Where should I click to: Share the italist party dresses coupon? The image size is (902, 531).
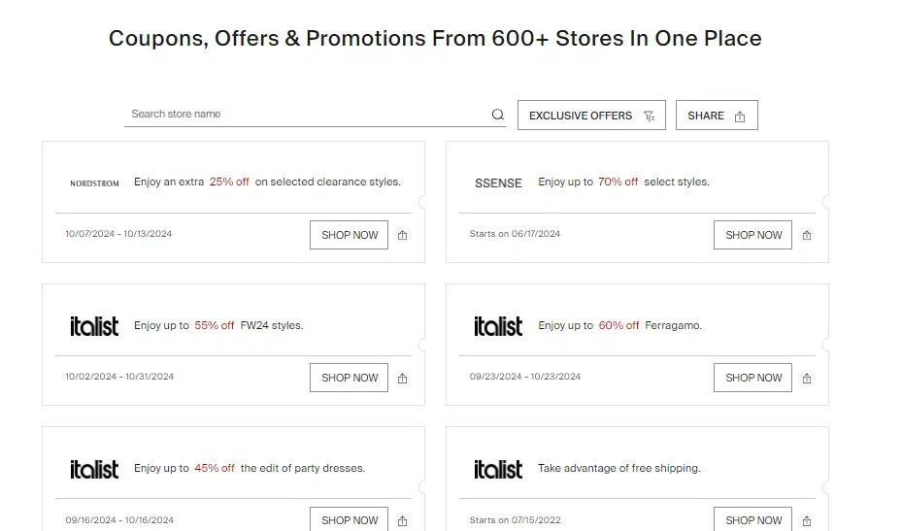(403, 520)
